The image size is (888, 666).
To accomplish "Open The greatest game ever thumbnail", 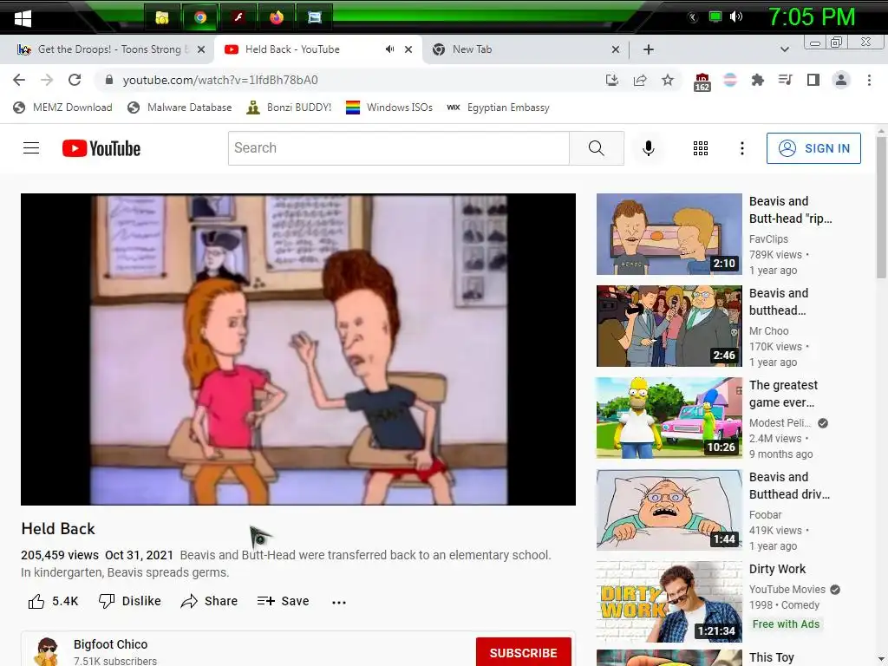I will tap(669, 417).
